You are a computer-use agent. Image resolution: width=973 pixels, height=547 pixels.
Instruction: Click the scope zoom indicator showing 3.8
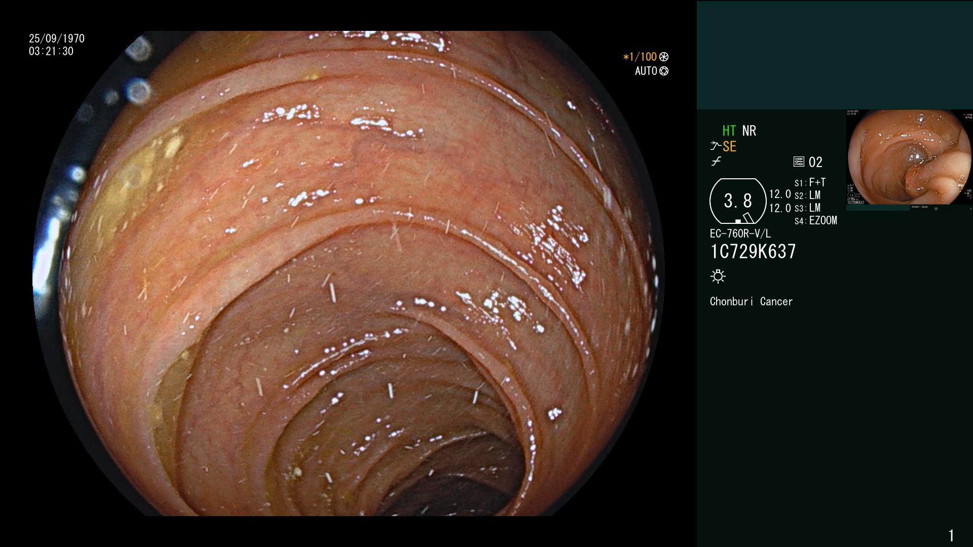click(738, 201)
